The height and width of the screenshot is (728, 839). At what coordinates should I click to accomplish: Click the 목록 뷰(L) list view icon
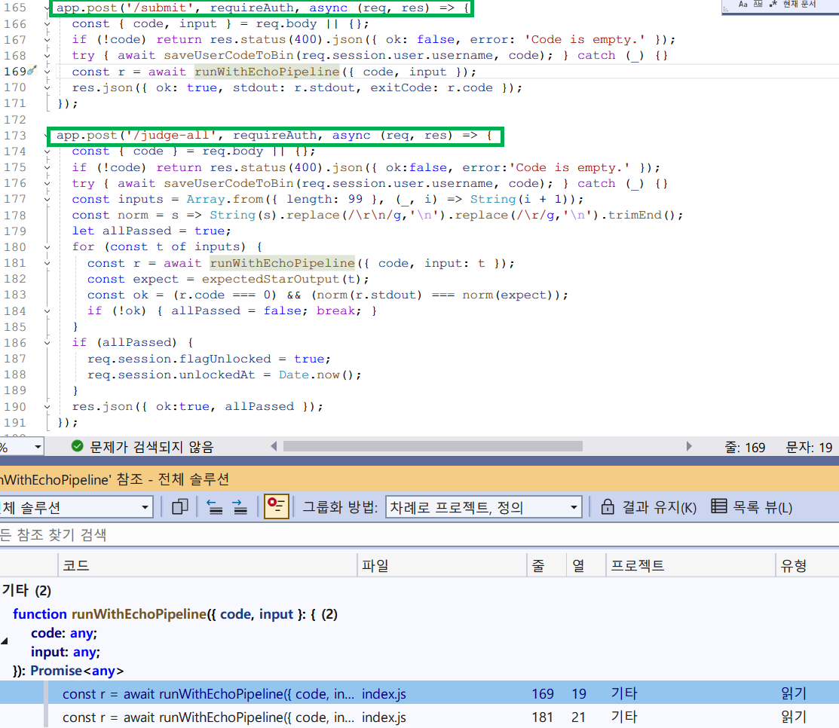point(718,506)
